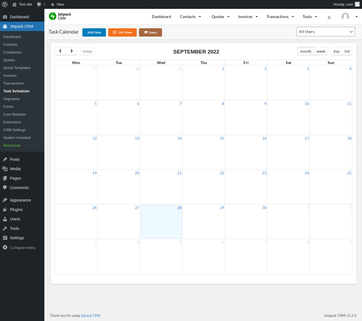This screenshot has width=362, height=321.
Task: Click the Comments icon in sidebar
Action: click(x=5, y=188)
